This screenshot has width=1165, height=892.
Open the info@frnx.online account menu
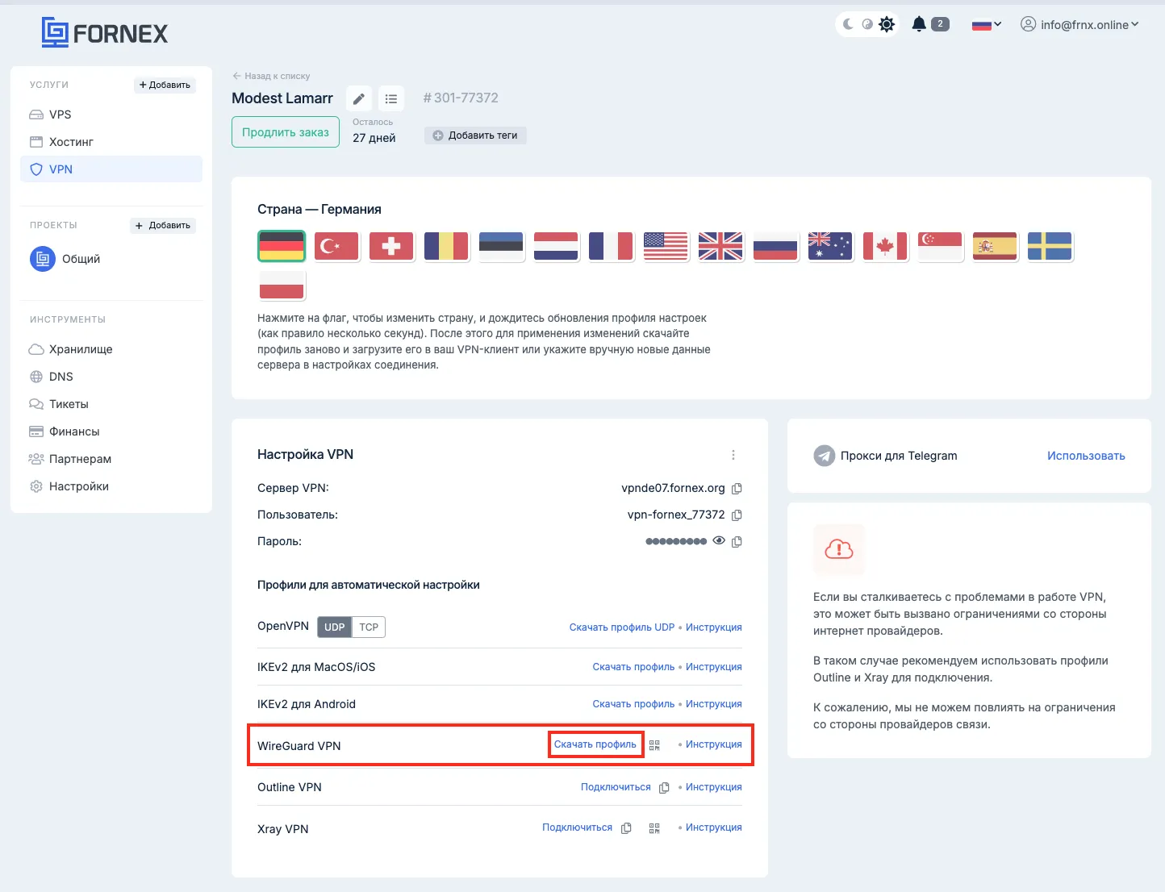pyautogui.click(x=1079, y=24)
